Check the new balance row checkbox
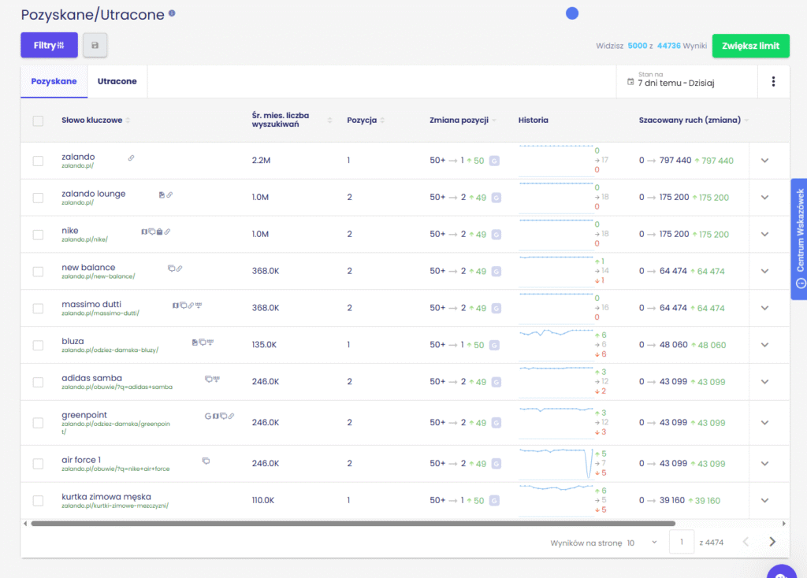807x578 pixels. (38, 272)
